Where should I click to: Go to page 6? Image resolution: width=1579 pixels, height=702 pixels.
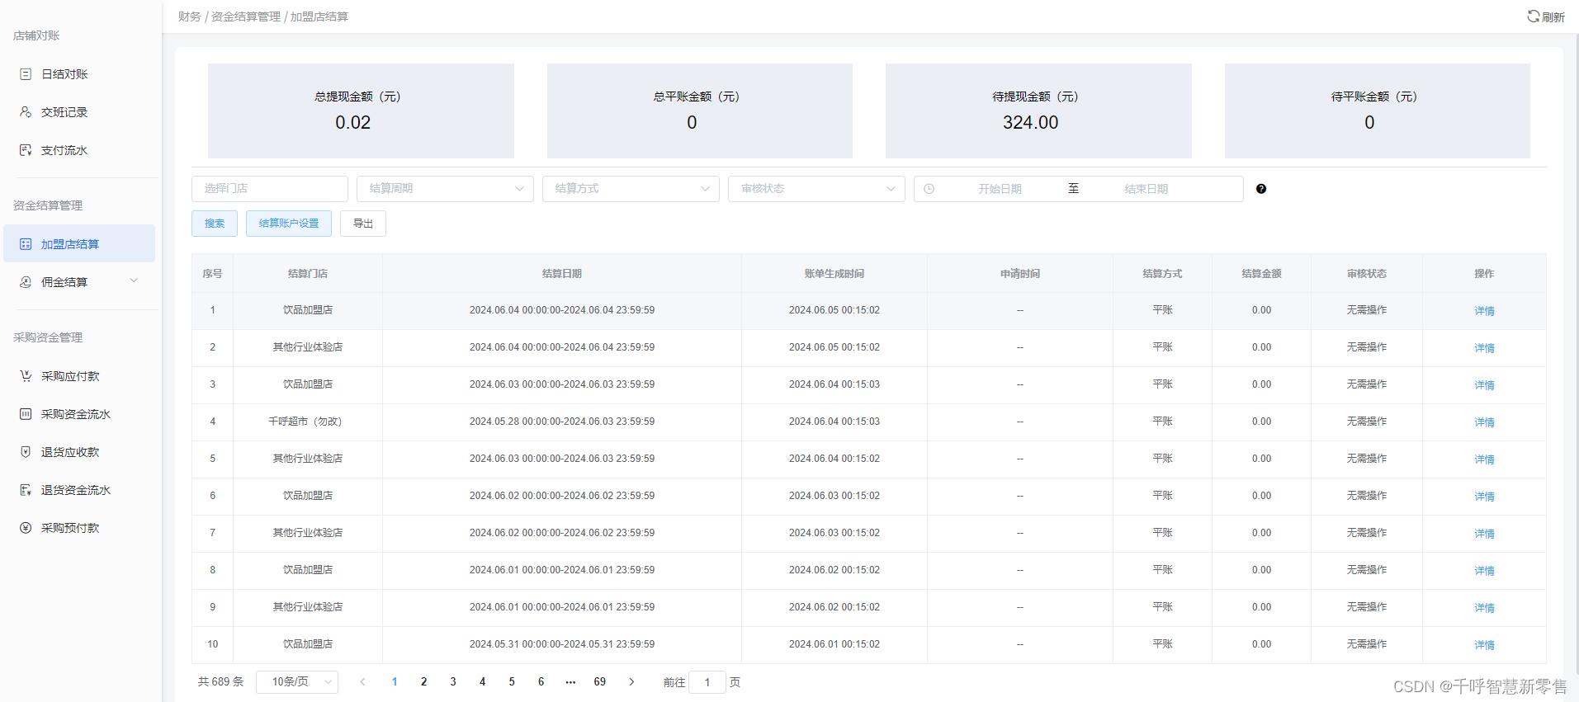point(541,682)
